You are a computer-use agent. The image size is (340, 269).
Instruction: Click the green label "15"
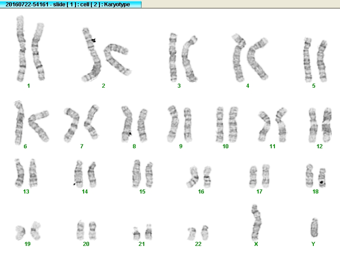[x=142, y=192]
